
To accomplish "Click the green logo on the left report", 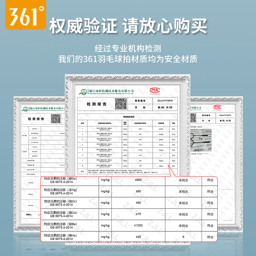I will [25, 109].
